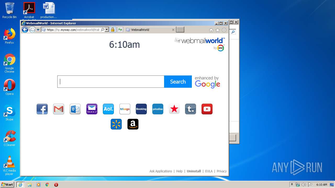The height and width of the screenshot is (188, 335).
Task: Click the button in the background window
Action: pos(232,138)
